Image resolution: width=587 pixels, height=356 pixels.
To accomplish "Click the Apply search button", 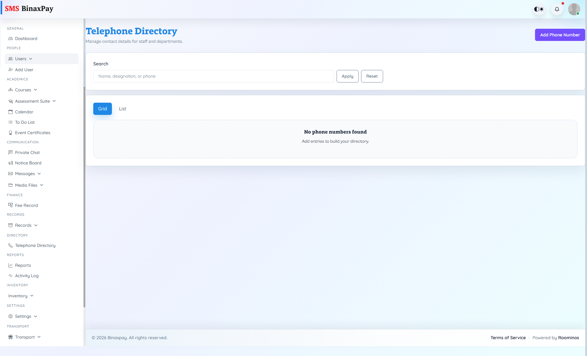I will 347,76.
